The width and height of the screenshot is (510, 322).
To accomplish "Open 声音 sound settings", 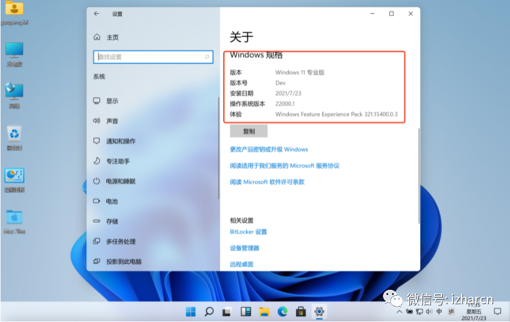I will [x=105, y=121].
